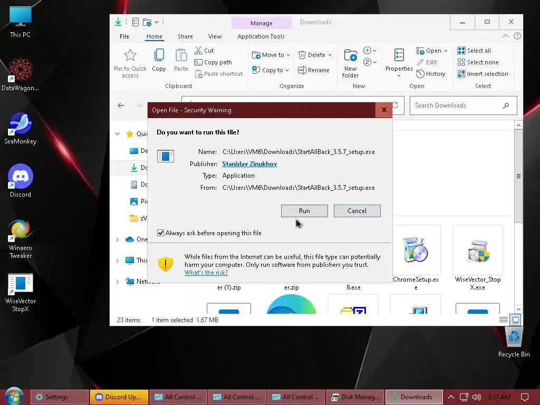540x405 pixels.
Task: Click the Copy path command
Action: click(213, 62)
